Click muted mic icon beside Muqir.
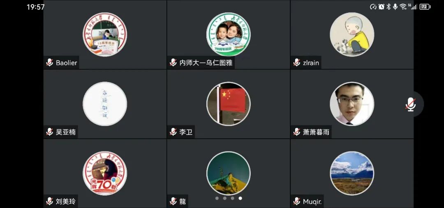This screenshot has height=208, width=444. tap(297, 201)
